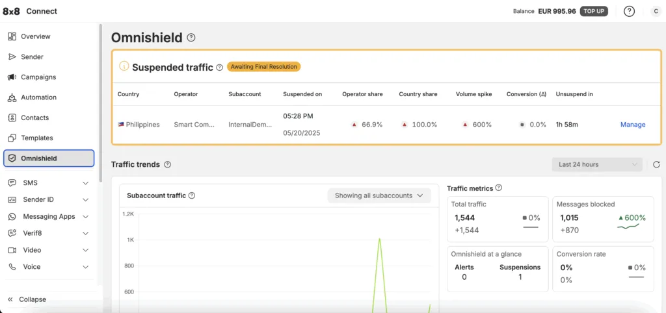Image resolution: width=666 pixels, height=313 pixels.
Task: Expand the Sender ID menu chevron
Action: coord(85,200)
